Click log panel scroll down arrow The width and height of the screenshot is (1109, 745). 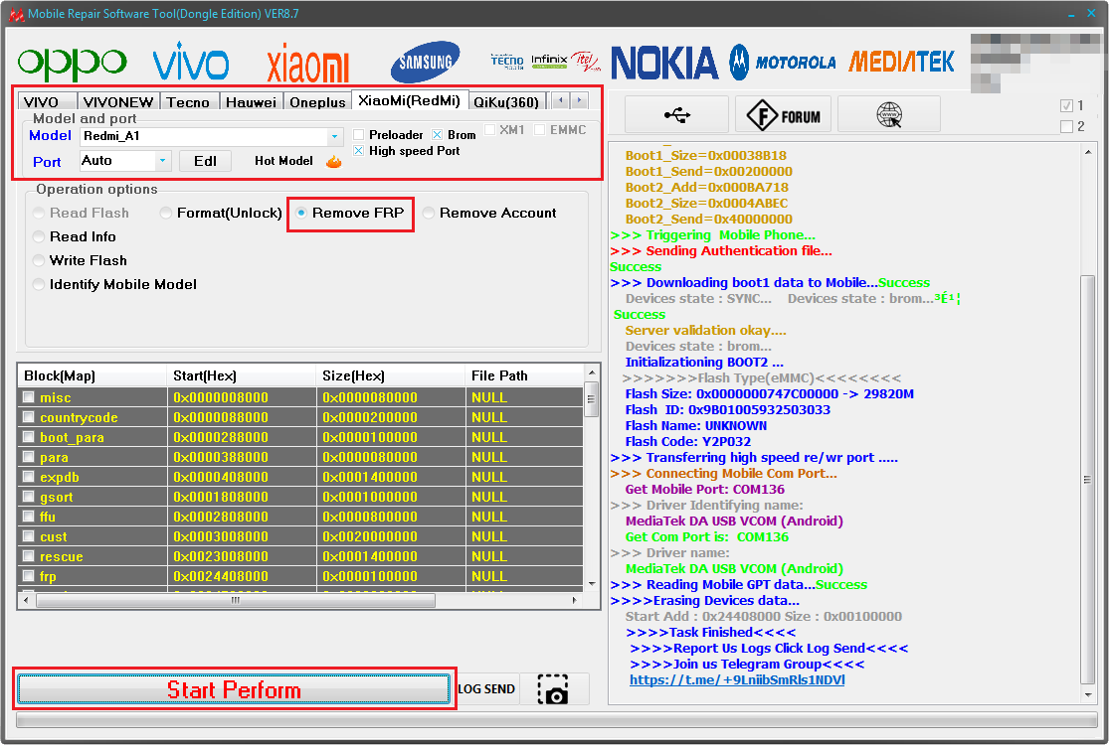click(1087, 695)
